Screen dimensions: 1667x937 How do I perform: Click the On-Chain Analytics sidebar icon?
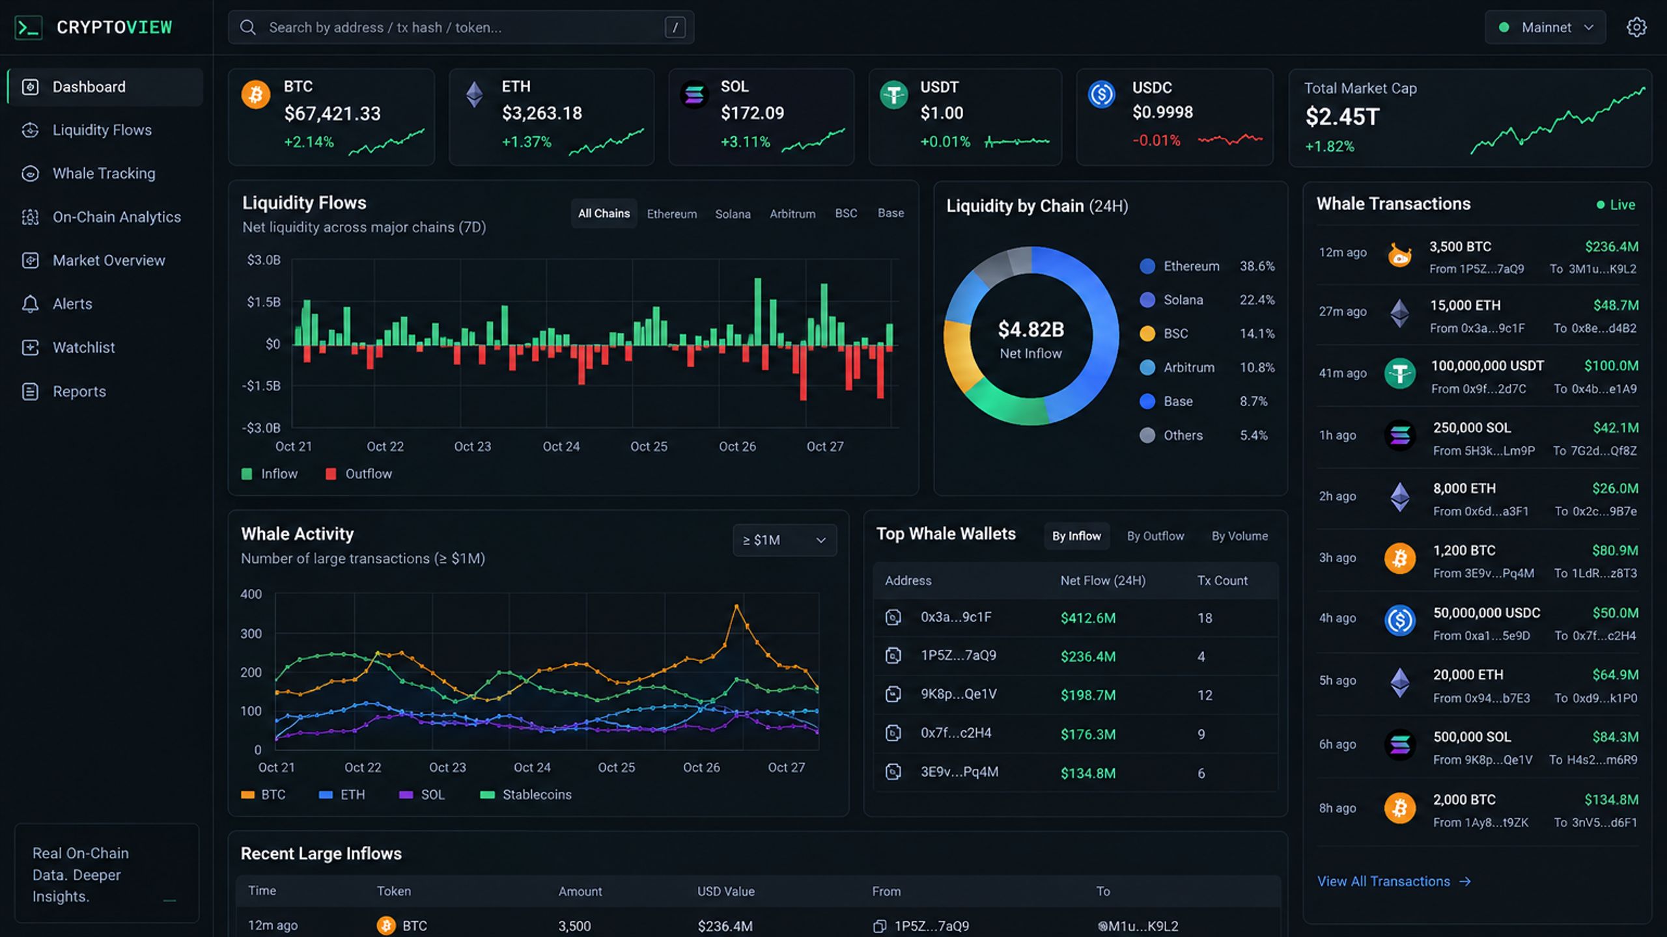tap(31, 217)
